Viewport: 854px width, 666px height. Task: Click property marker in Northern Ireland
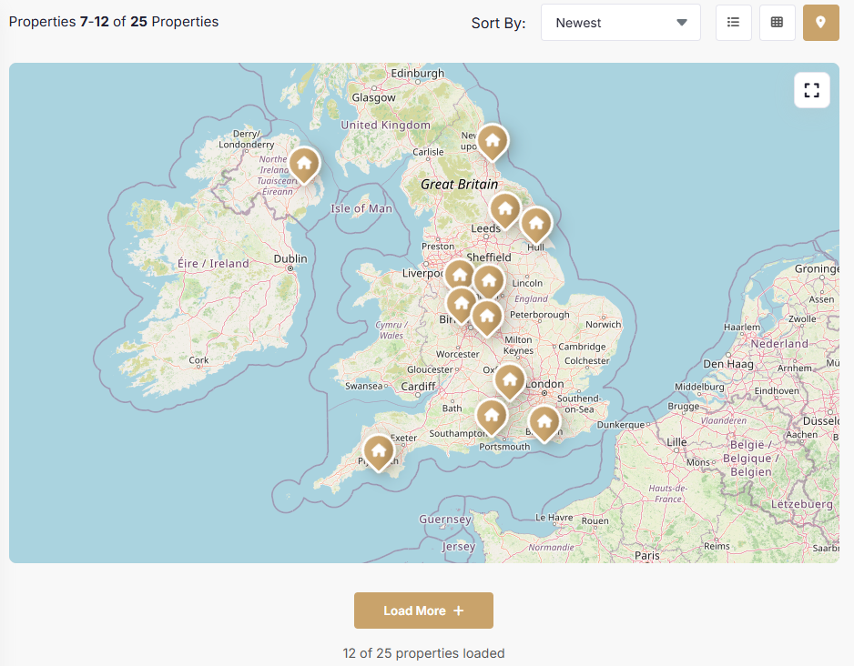(x=304, y=165)
